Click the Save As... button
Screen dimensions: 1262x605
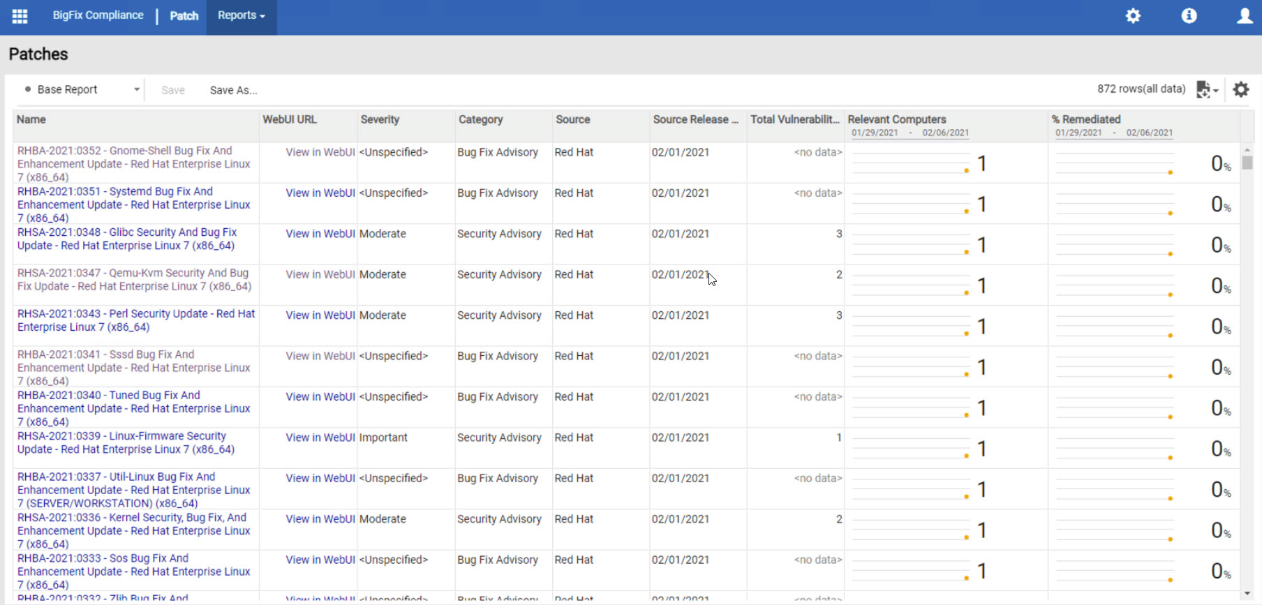233,90
